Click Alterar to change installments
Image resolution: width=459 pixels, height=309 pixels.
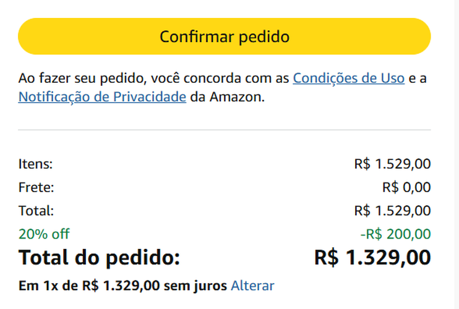252,286
